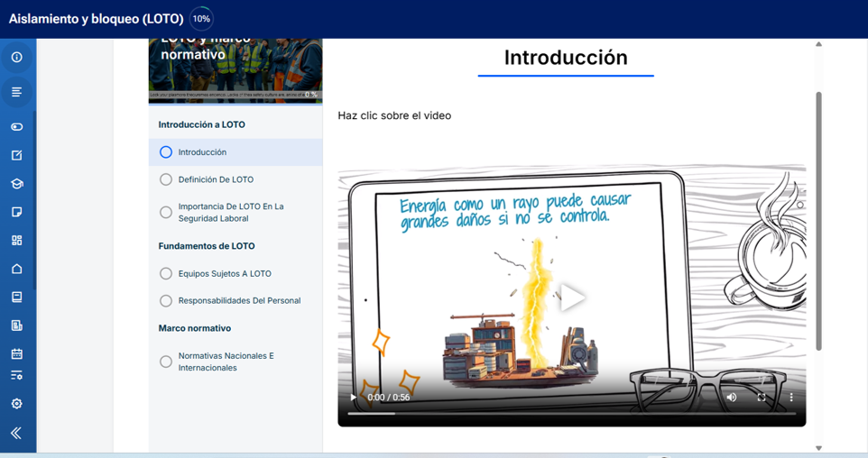This screenshot has width=868, height=458.
Task: Open the course content list icon
Action: (x=16, y=92)
